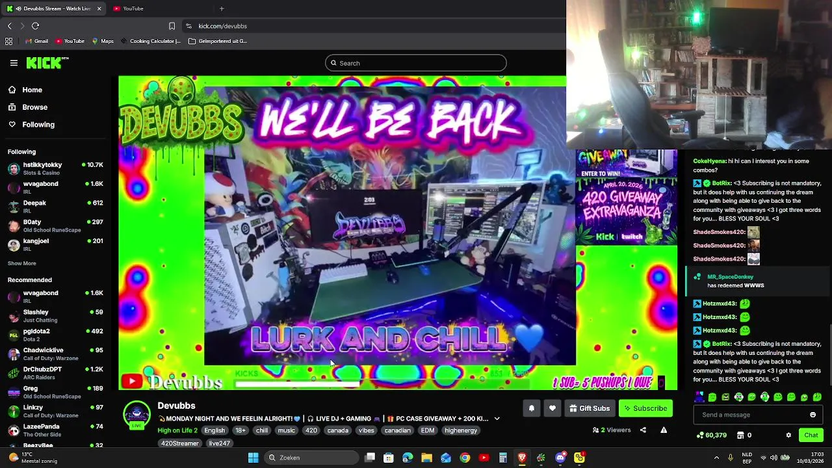Click the Devubbs channel avatar
Screen dimensions: 832x468
136,415
